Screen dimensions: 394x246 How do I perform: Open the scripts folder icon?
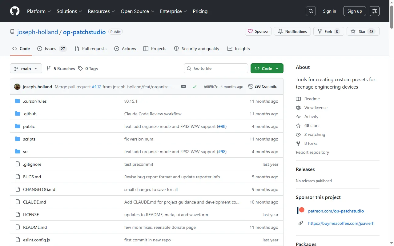click(x=18, y=139)
